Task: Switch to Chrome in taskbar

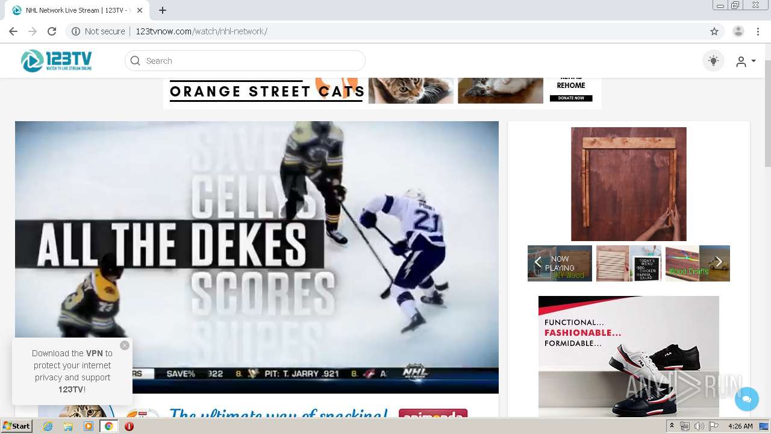Action: pos(109,426)
